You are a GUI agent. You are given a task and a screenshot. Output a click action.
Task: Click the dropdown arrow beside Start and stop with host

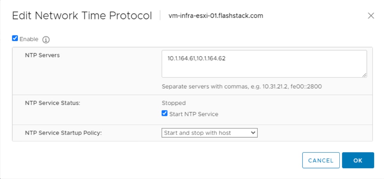[x=253, y=133]
